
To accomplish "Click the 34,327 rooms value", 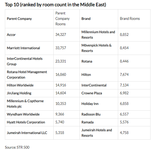I will click(x=61, y=35).
